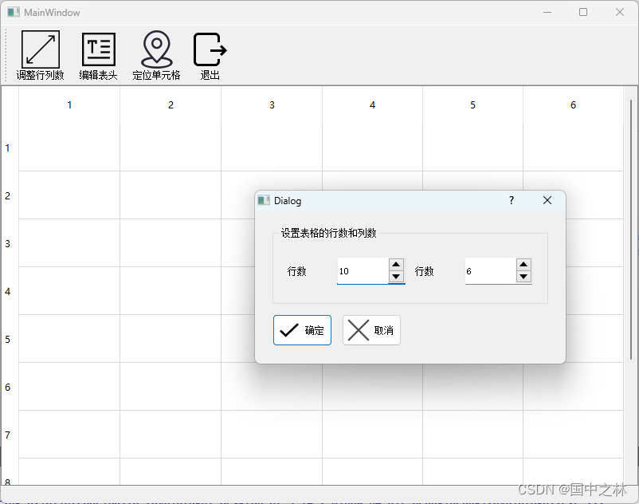This screenshot has height=504, width=639.
Task: Select row header 1 in the table
Action: [x=10, y=148]
